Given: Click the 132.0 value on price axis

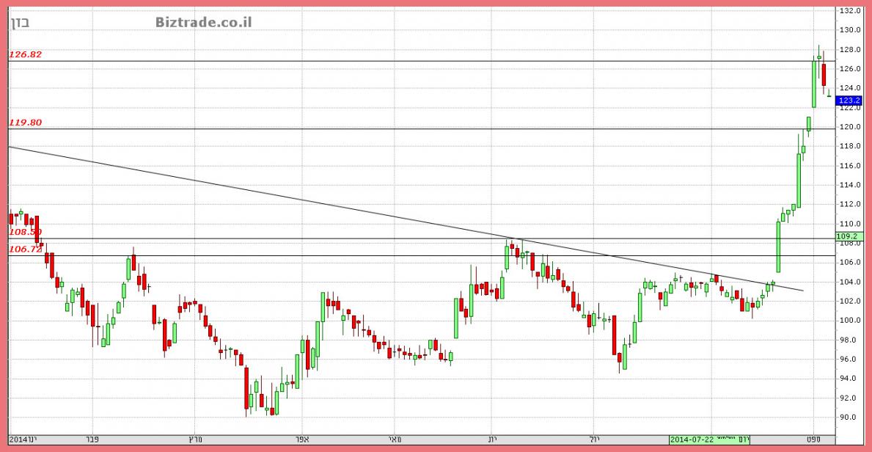Looking at the screenshot, I should coord(849,11).
